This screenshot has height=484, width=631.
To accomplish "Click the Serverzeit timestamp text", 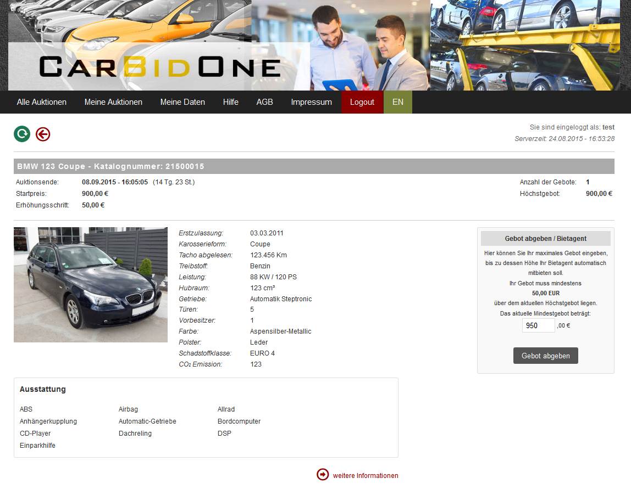I will click(x=564, y=139).
